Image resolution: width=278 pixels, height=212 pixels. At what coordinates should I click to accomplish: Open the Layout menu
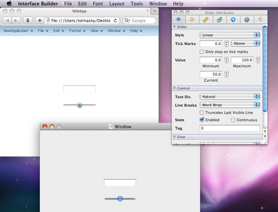[x=117, y=4]
